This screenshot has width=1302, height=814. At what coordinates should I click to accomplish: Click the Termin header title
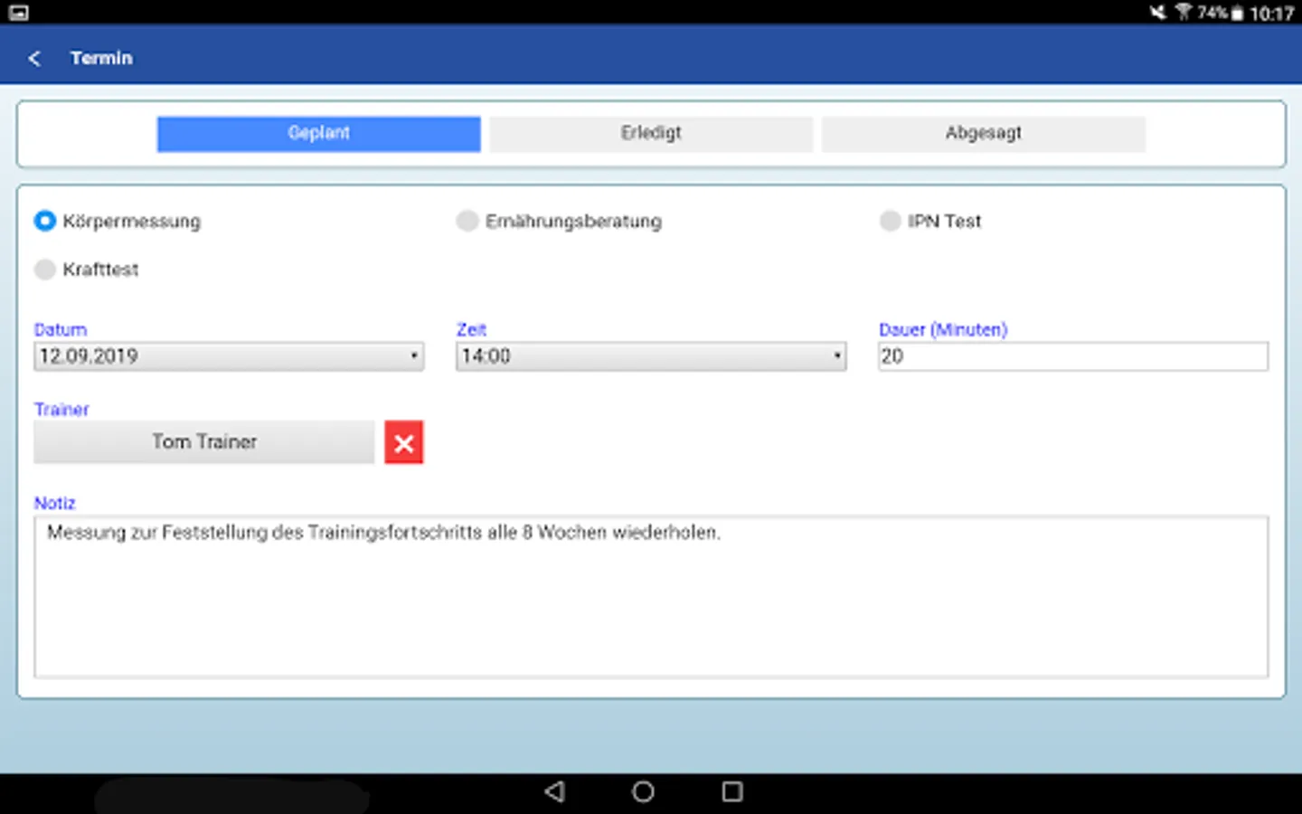pos(101,59)
